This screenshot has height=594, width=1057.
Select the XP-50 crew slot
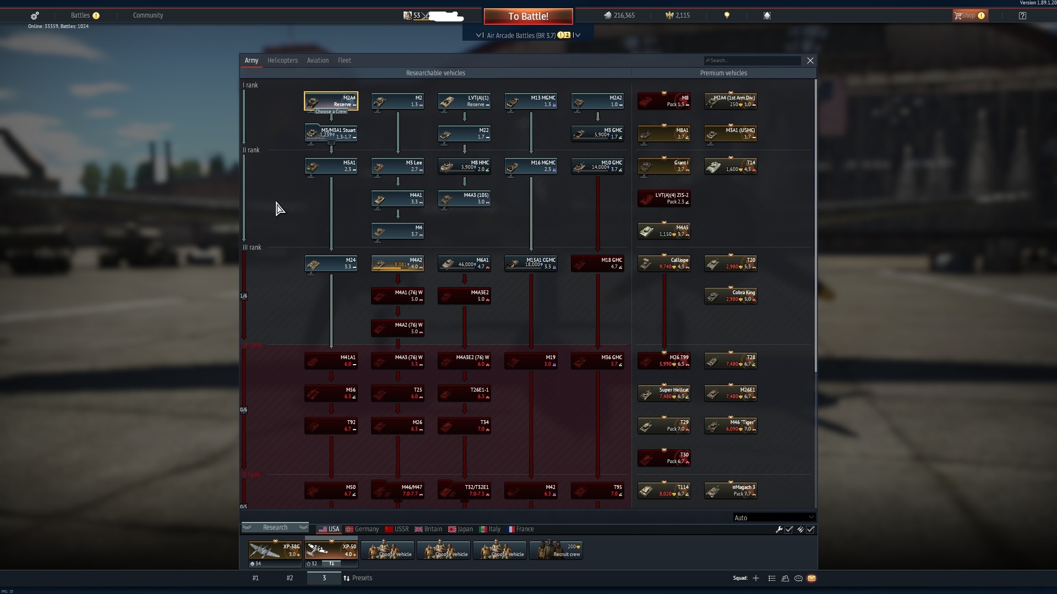coord(331,550)
